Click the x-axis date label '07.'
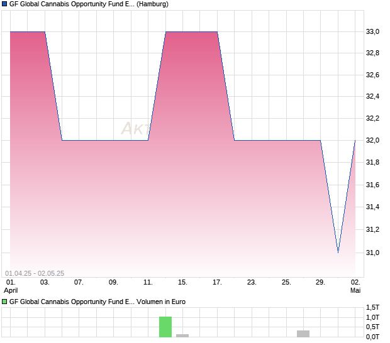This screenshot has width=390, height=343. 79,283
